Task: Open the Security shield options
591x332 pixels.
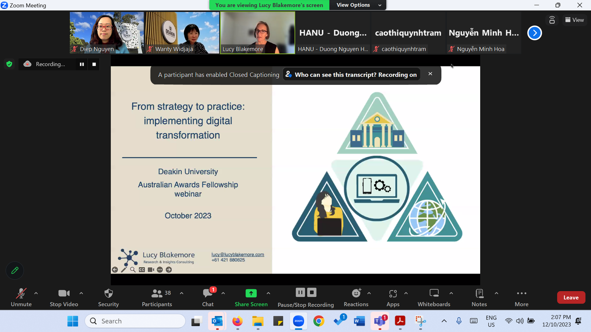Action: click(108, 297)
